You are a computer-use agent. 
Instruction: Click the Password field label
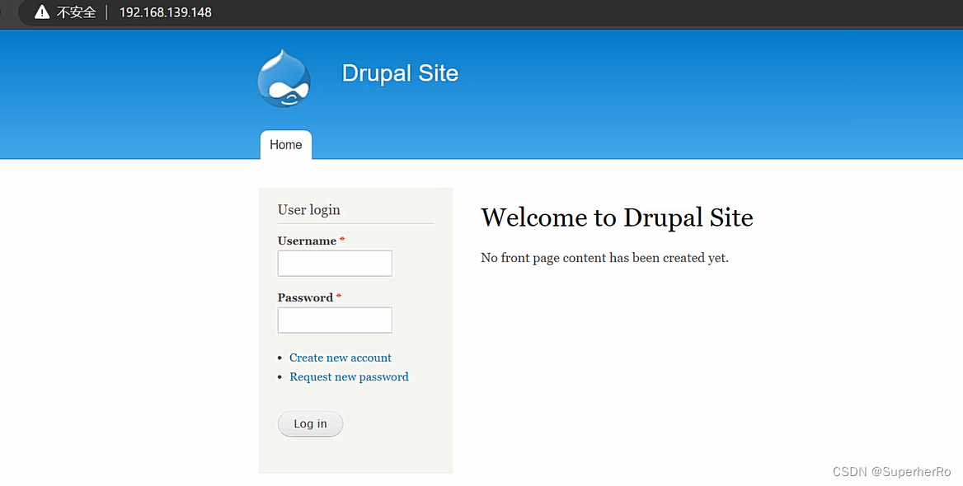305,297
